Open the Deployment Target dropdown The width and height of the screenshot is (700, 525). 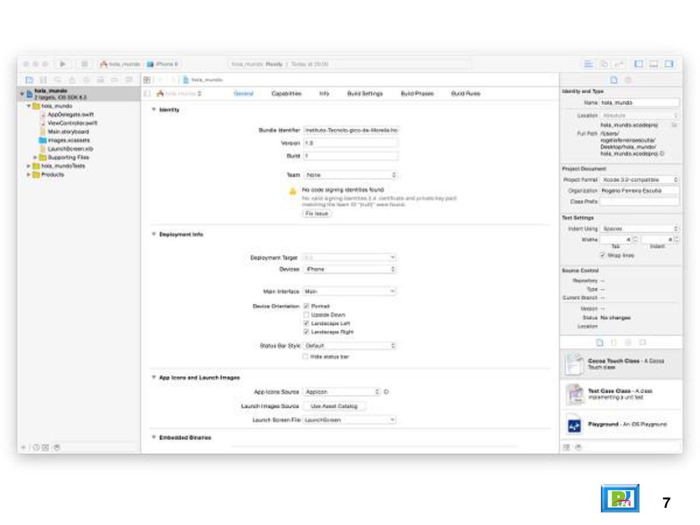[349, 258]
